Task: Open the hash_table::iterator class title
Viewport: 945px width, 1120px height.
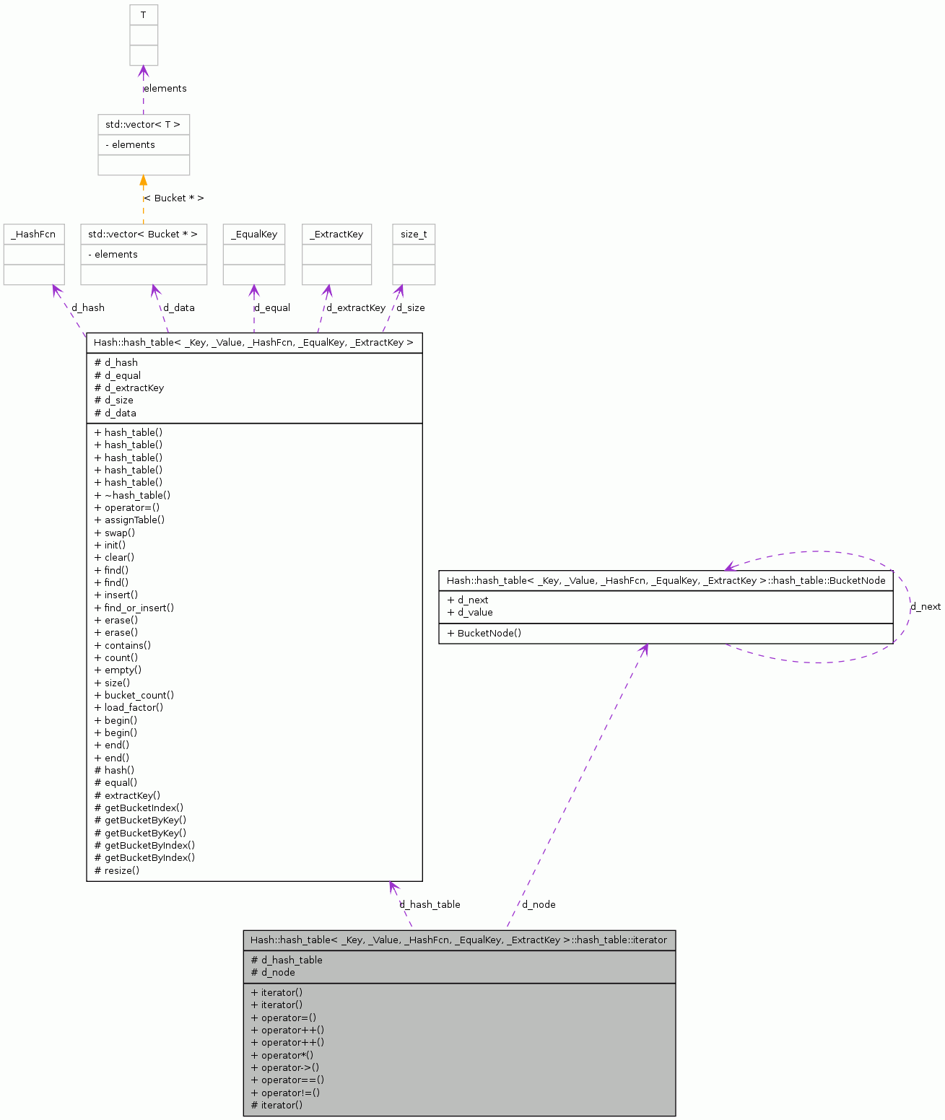Action: (x=458, y=940)
